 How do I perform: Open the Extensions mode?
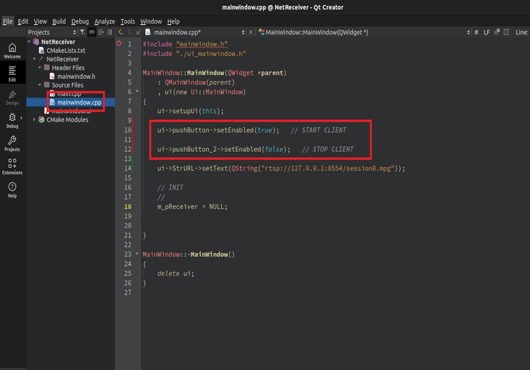[12, 167]
